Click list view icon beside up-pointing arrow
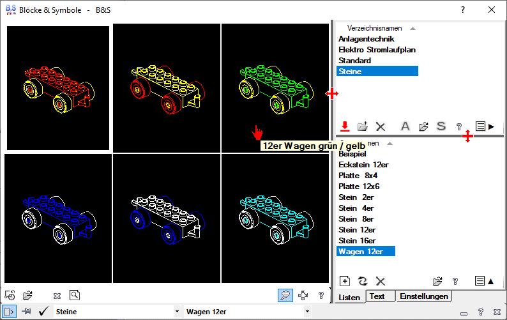507x320 pixels. point(480,281)
